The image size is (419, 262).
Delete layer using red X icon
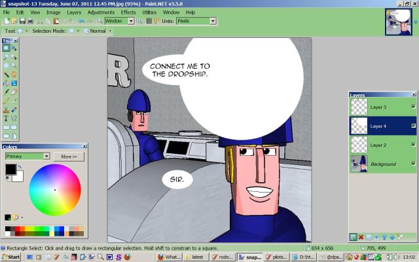(x=361, y=236)
